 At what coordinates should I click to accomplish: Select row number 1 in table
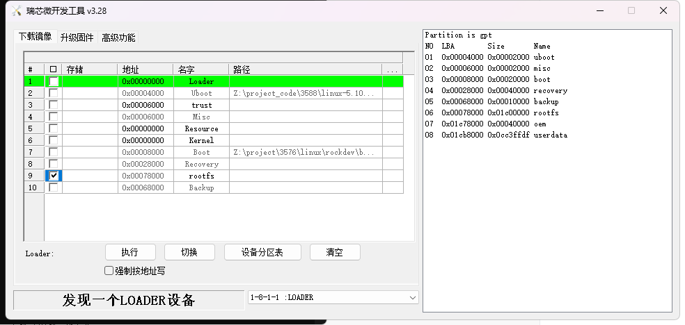33,81
